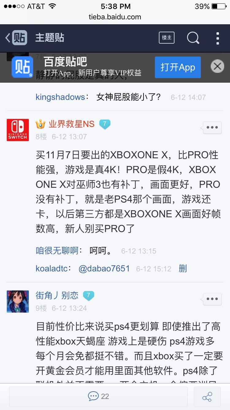Click 删 to delete koaladtc reply
This screenshot has width=230, height=410.
click(x=183, y=269)
